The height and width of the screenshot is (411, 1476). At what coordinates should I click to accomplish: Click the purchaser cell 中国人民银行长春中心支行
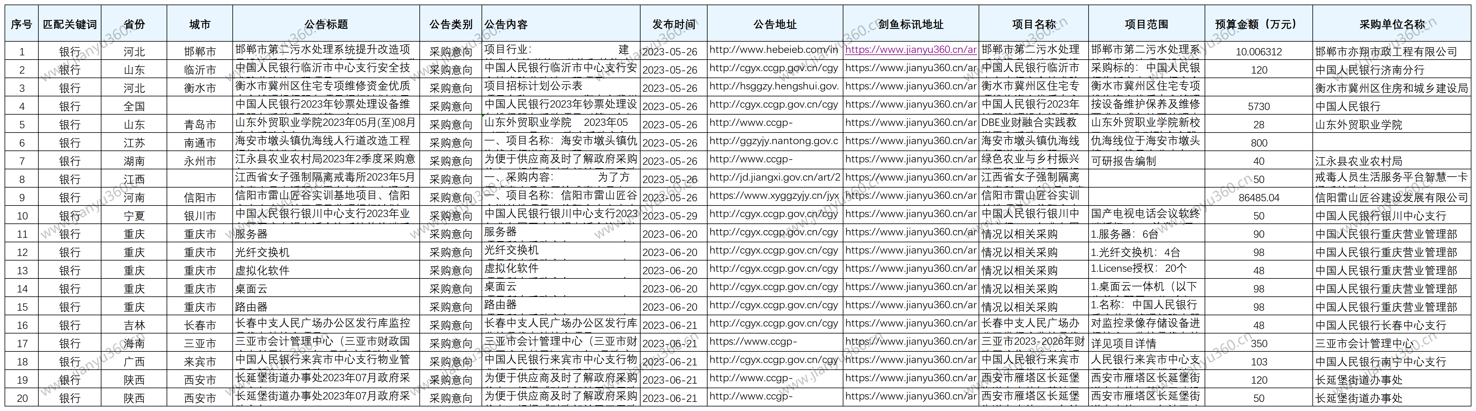1392,325
